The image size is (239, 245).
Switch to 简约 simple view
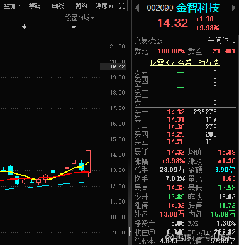click(81, 6)
